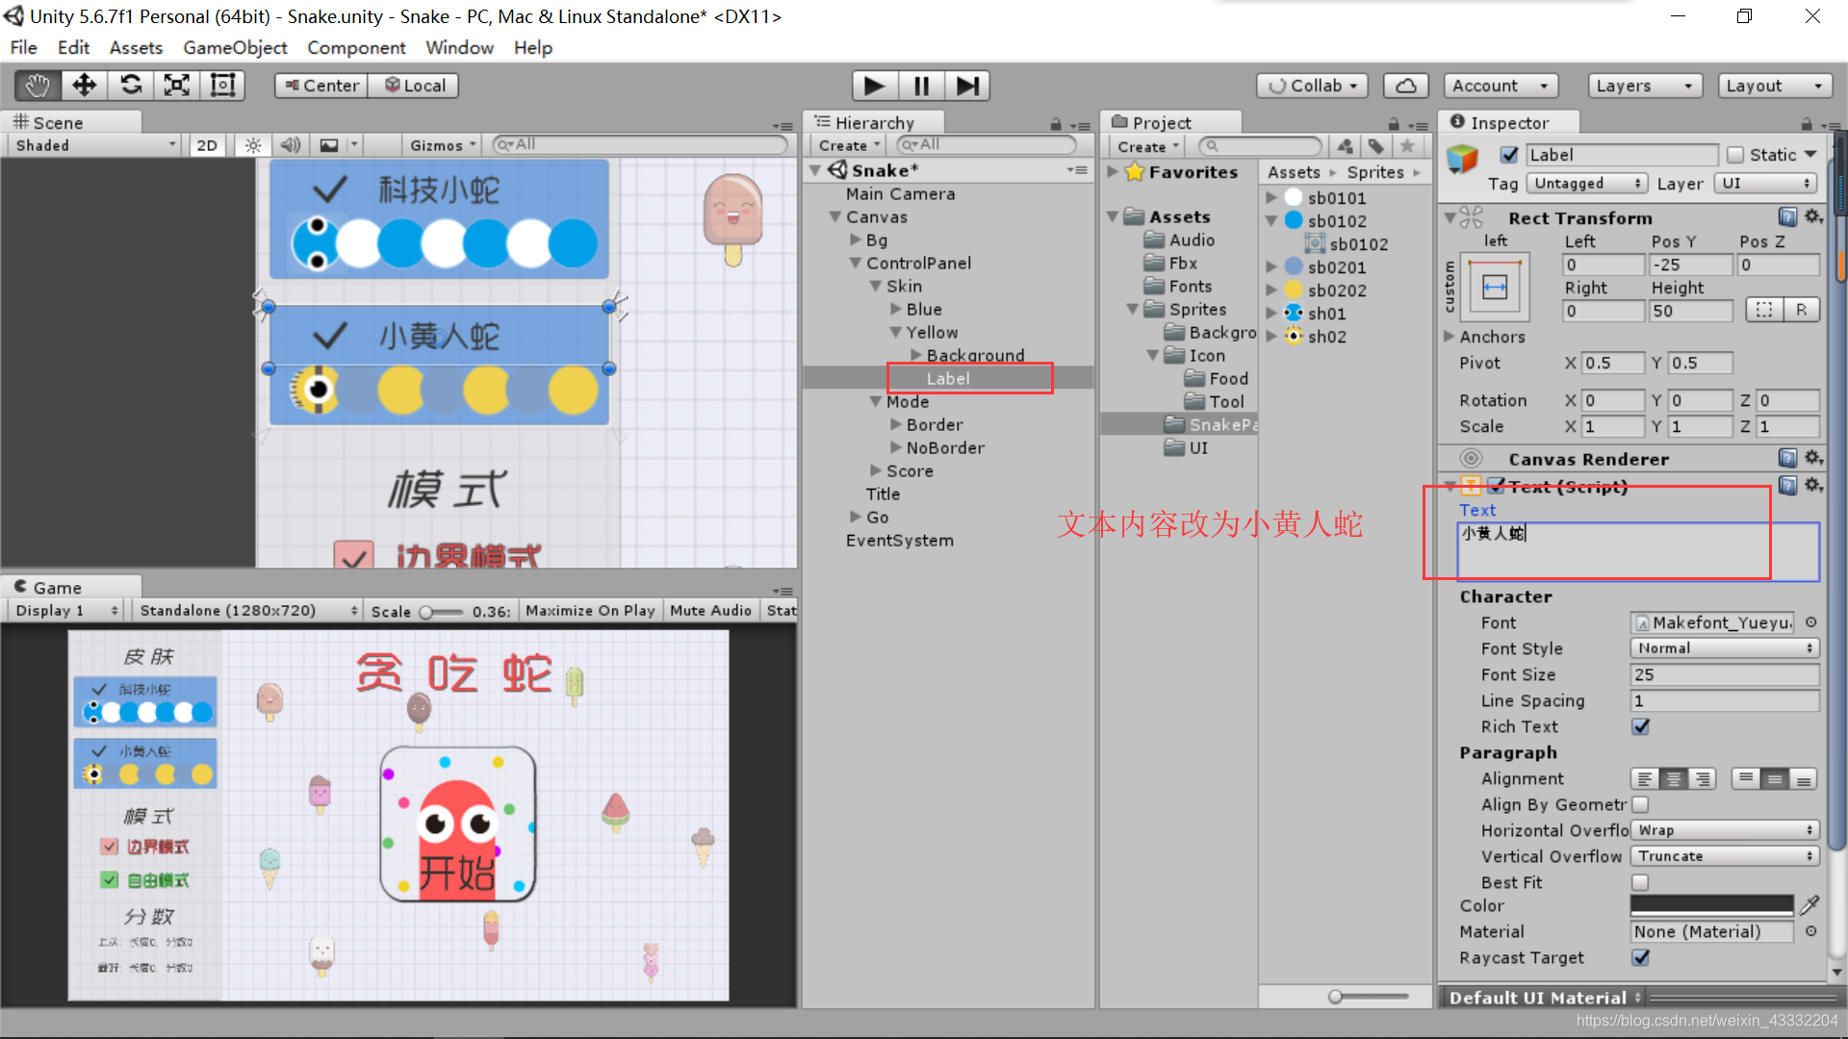Viewport: 1848px width, 1039px height.
Task: Click the text Color swatch
Action: [x=1711, y=905]
